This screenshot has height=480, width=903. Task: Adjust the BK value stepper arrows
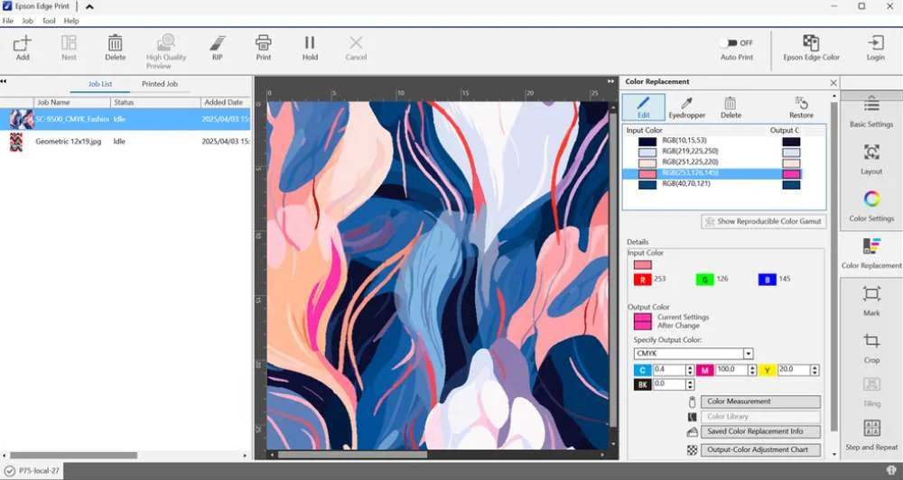(689, 383)
